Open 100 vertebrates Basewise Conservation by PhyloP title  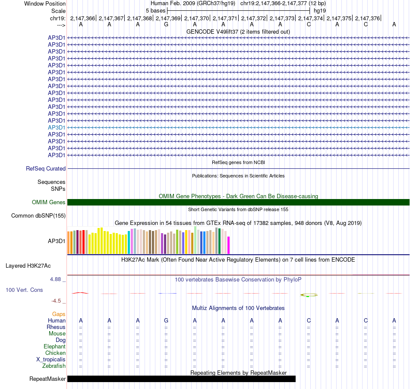(238, 280)
